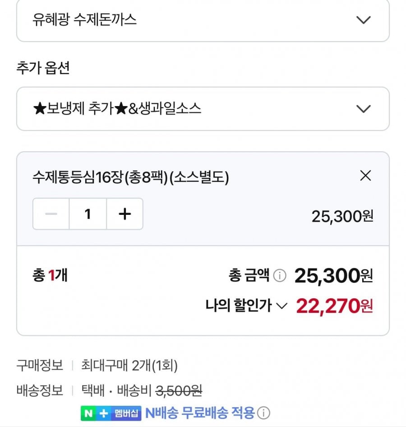
Task: Expand the 나의 할인가 discount details chevron
Action: click(x=281, y=306)
